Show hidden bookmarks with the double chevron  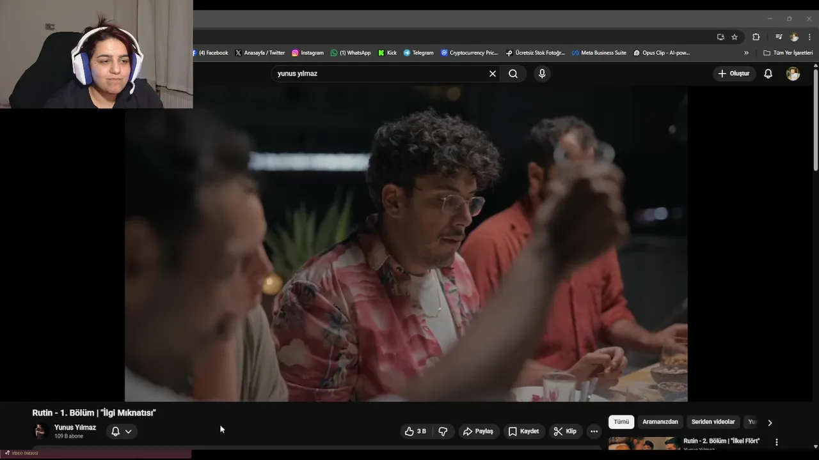pos(746,53)
